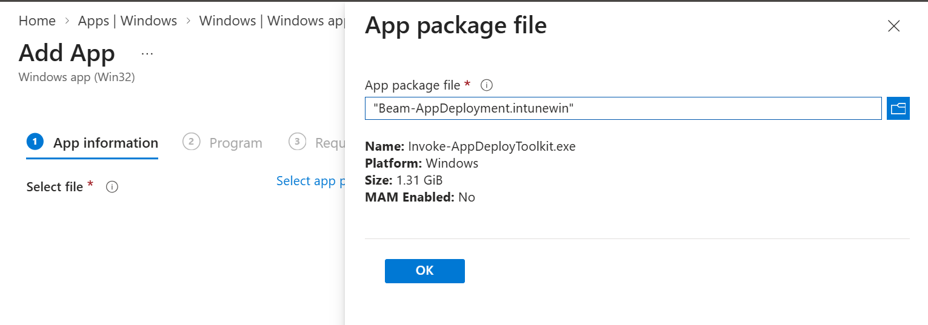
Task: Switch to the Requirements step tab
Action: [316, 143]
